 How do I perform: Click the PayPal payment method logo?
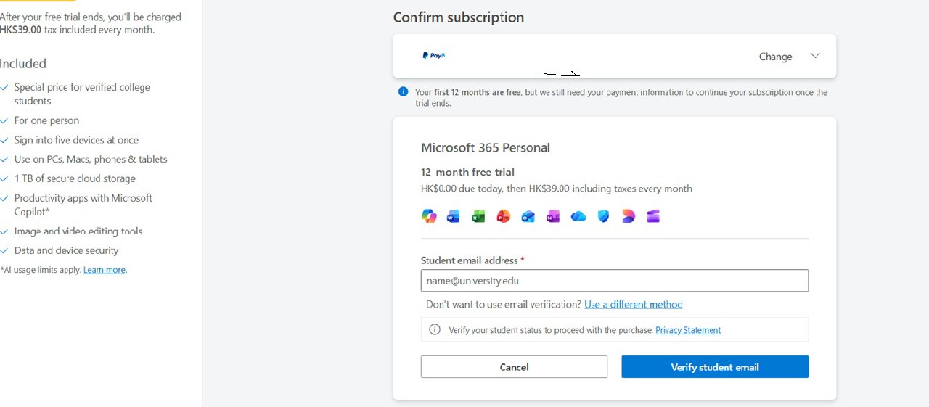434,56
